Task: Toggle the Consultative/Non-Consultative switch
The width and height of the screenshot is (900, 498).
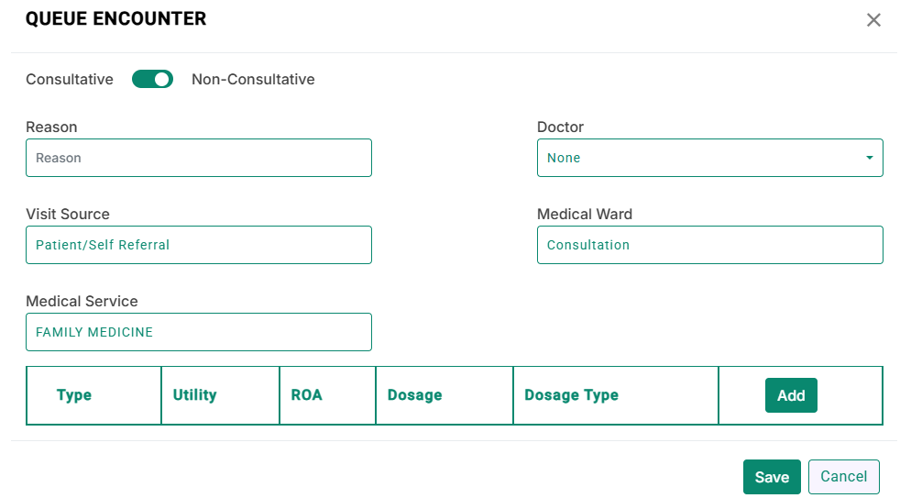Action: tap(152, 79)
